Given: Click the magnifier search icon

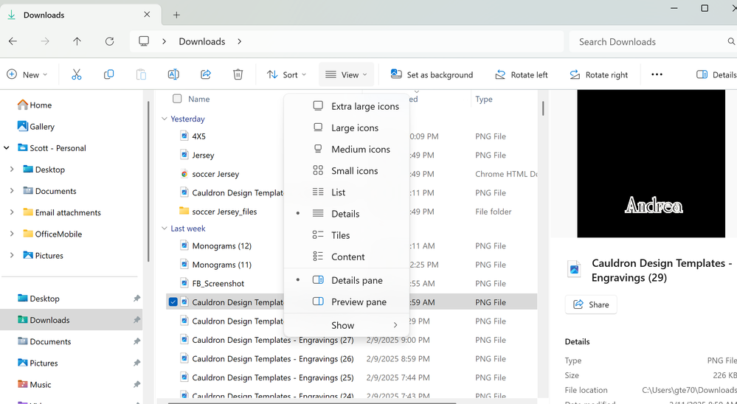Looking at the screenshot, I should click(731, 41).
